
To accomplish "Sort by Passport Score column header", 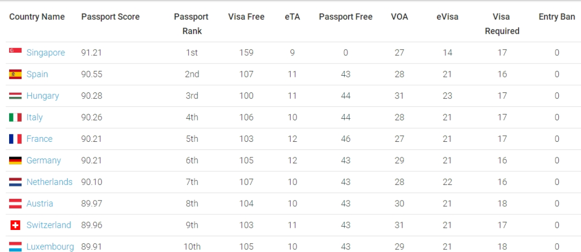I will [110, 17].
